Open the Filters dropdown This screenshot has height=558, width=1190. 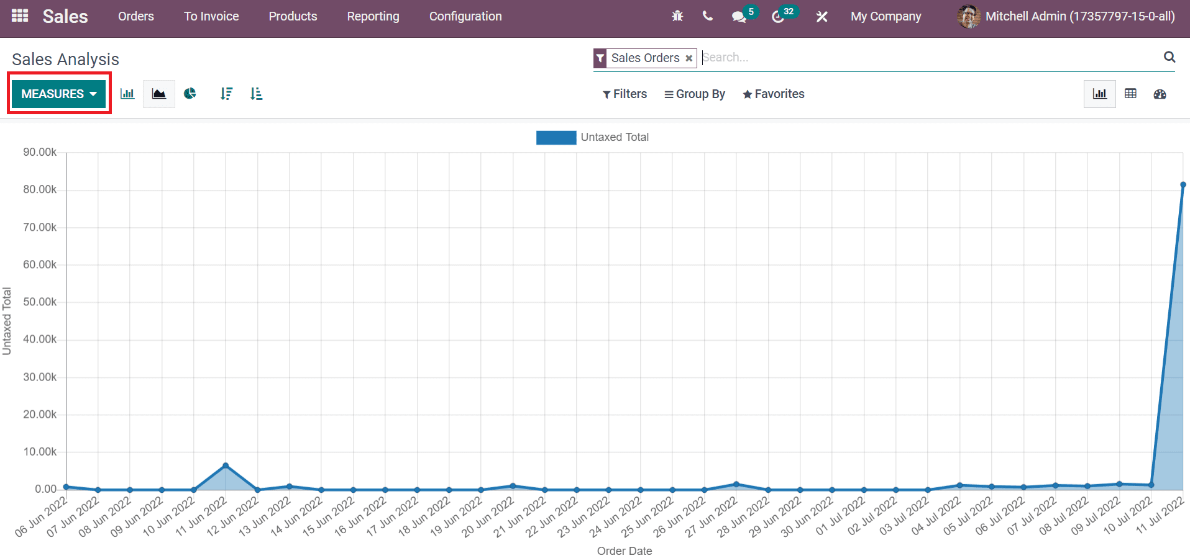pyautogui.click(x=625, y=94)
